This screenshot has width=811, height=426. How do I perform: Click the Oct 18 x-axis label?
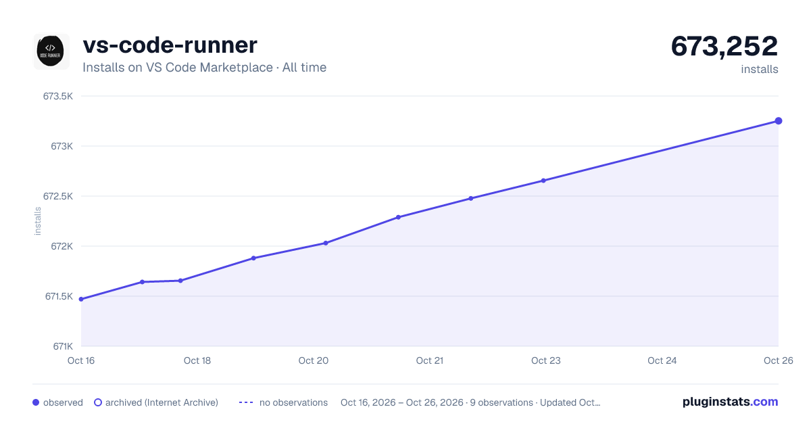tap(197, 360)
